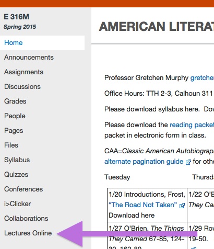
Task: Go to Announcements in course menu
Action: 29,58
